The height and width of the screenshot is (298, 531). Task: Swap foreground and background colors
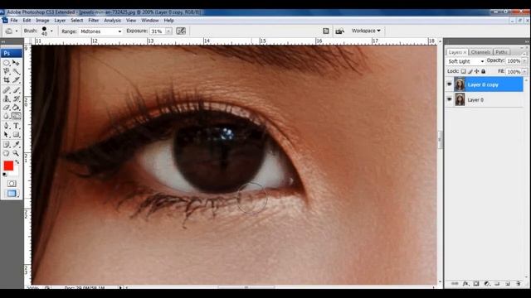click(x=17, y=162)
